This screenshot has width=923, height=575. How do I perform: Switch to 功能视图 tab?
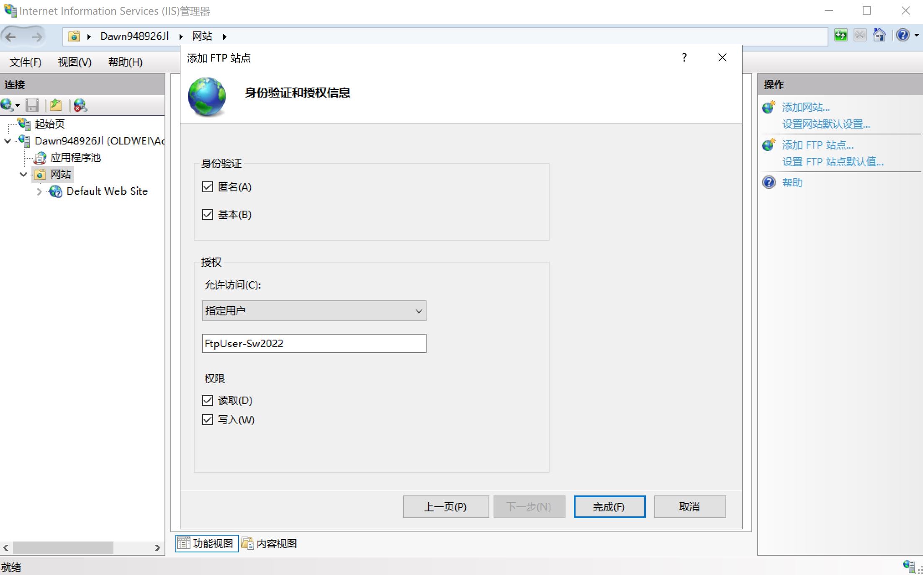click(207, 544)
